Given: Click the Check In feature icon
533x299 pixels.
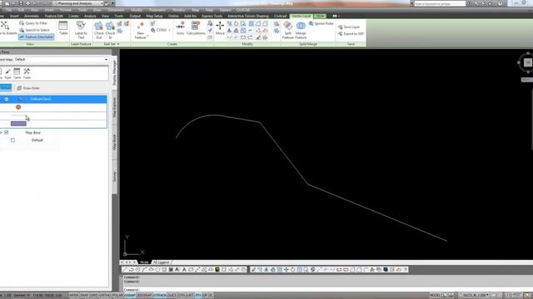Looking at the screenshot, I should click(110, 30).
